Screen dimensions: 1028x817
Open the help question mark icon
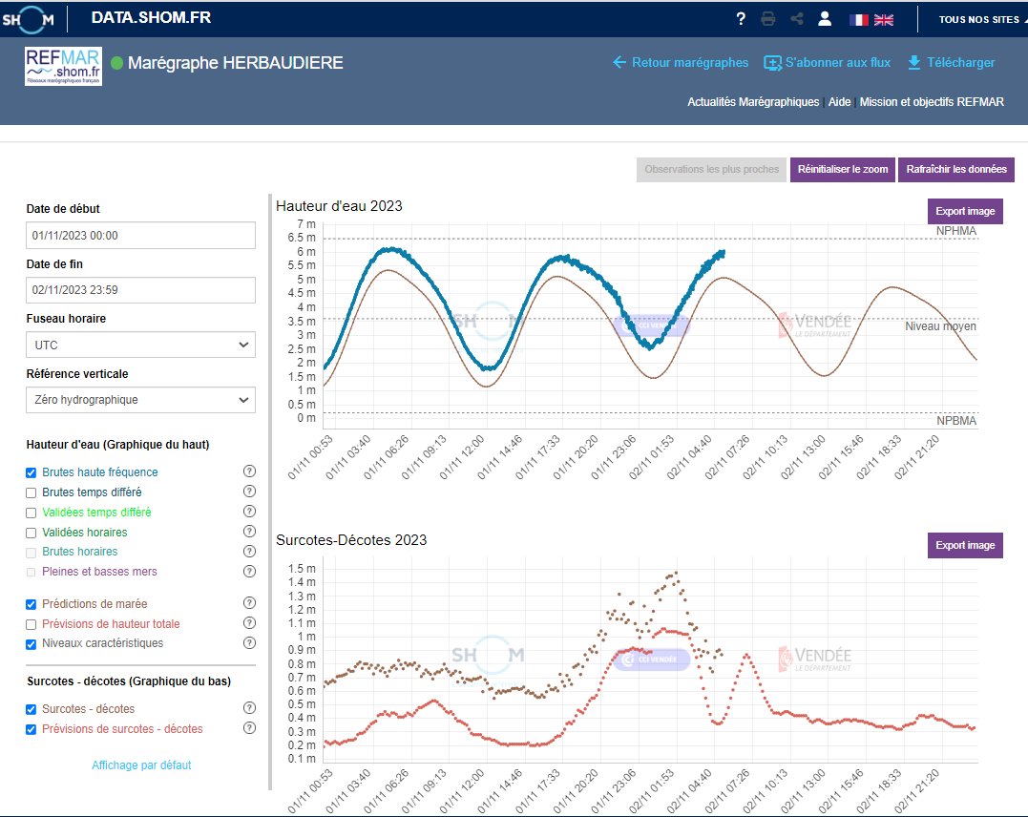click(x=741, y=19)
